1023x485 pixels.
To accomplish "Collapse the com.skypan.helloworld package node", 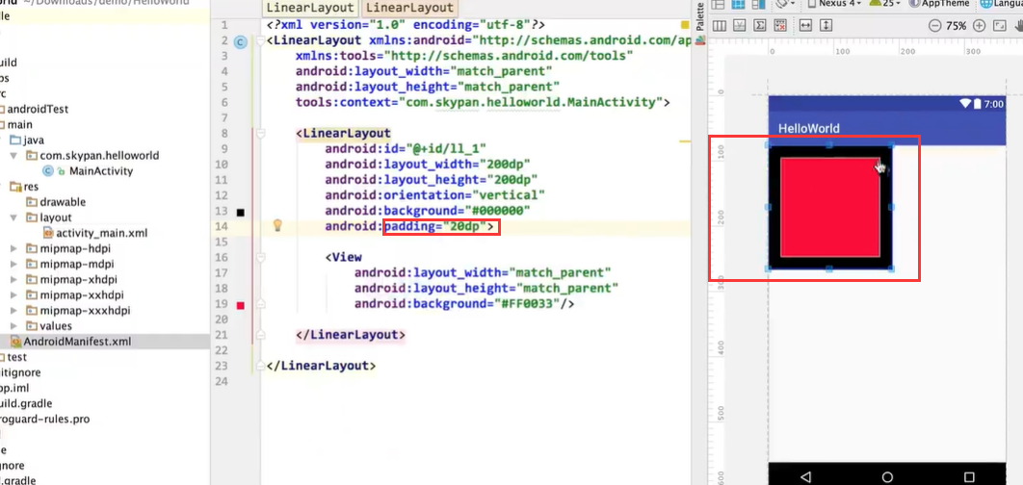I will coord(14,156).
